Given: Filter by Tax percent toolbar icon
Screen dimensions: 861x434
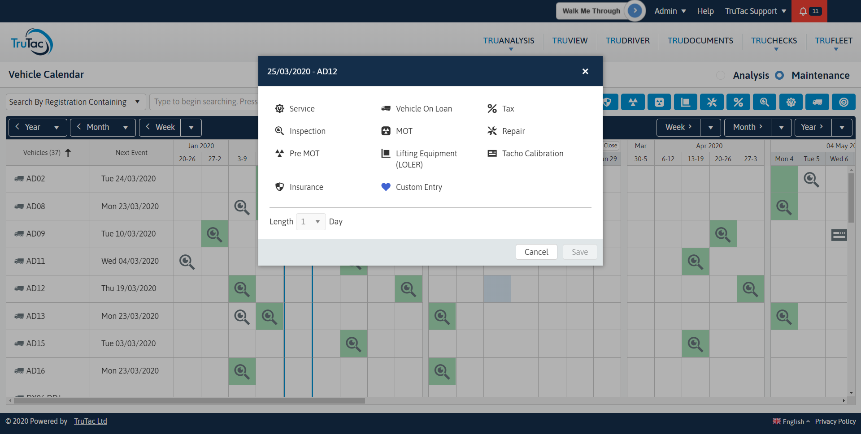Looking at the screenshot, I should 738,102.
